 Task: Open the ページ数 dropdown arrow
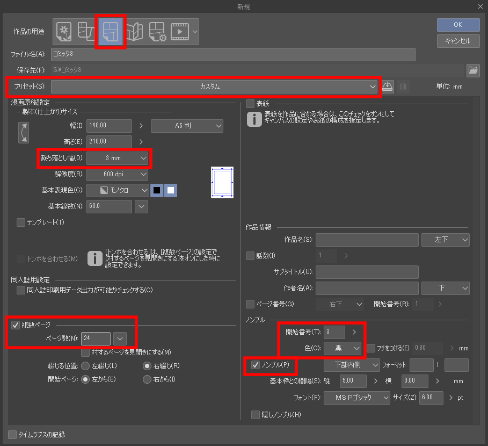(120, 339)
